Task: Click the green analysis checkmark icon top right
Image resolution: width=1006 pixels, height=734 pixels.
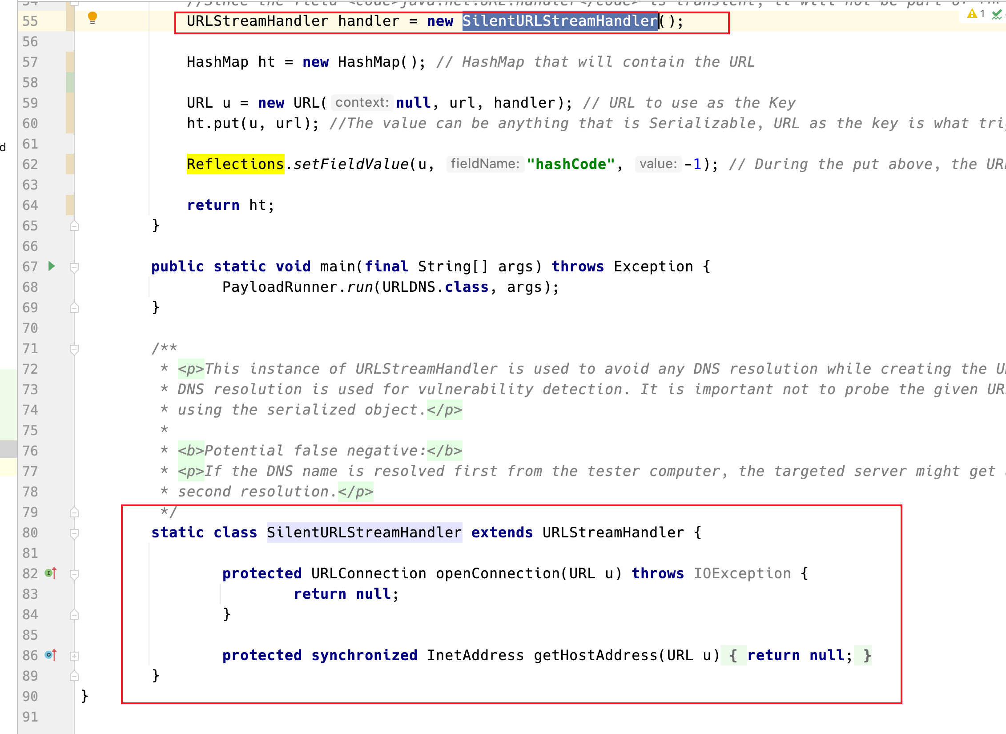Action: [x=996, y=14]
